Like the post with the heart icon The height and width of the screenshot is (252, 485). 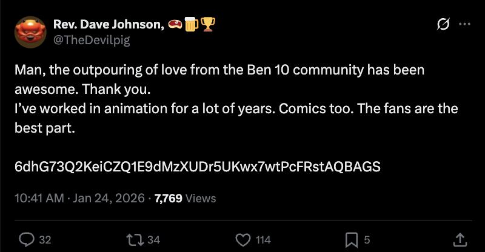coord(242,240)
